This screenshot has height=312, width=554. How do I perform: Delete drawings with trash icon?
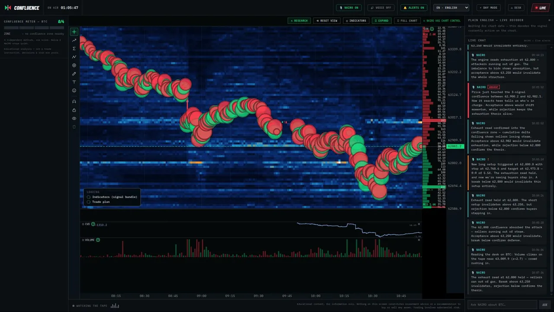tap(74, 127)
